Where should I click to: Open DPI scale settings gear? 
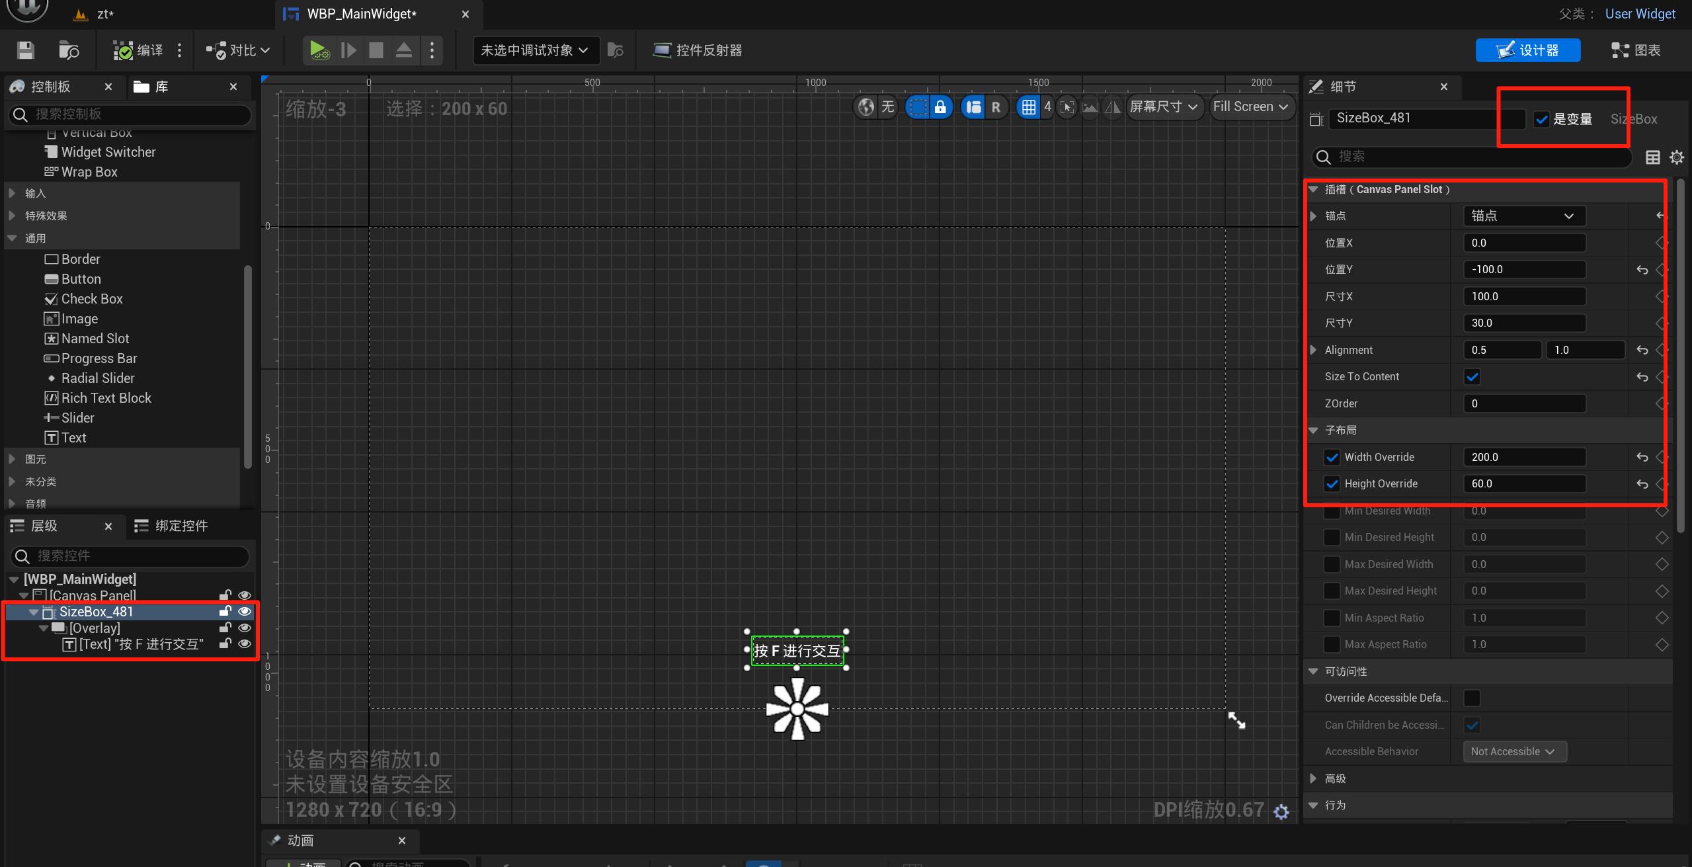pos(1281,811)
